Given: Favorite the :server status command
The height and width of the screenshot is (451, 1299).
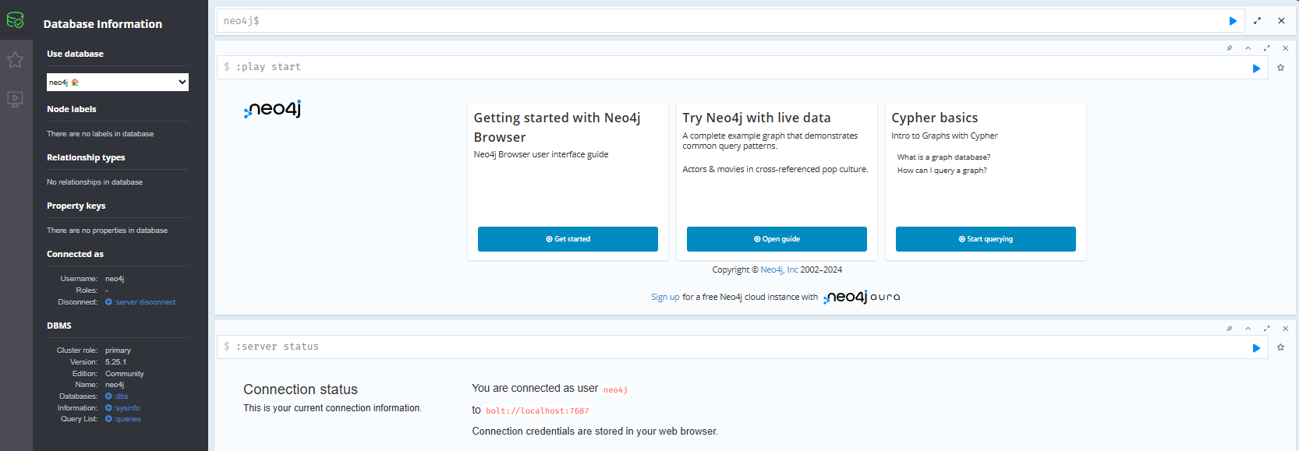Looking at the screenshot, I should coord(1280,347).
